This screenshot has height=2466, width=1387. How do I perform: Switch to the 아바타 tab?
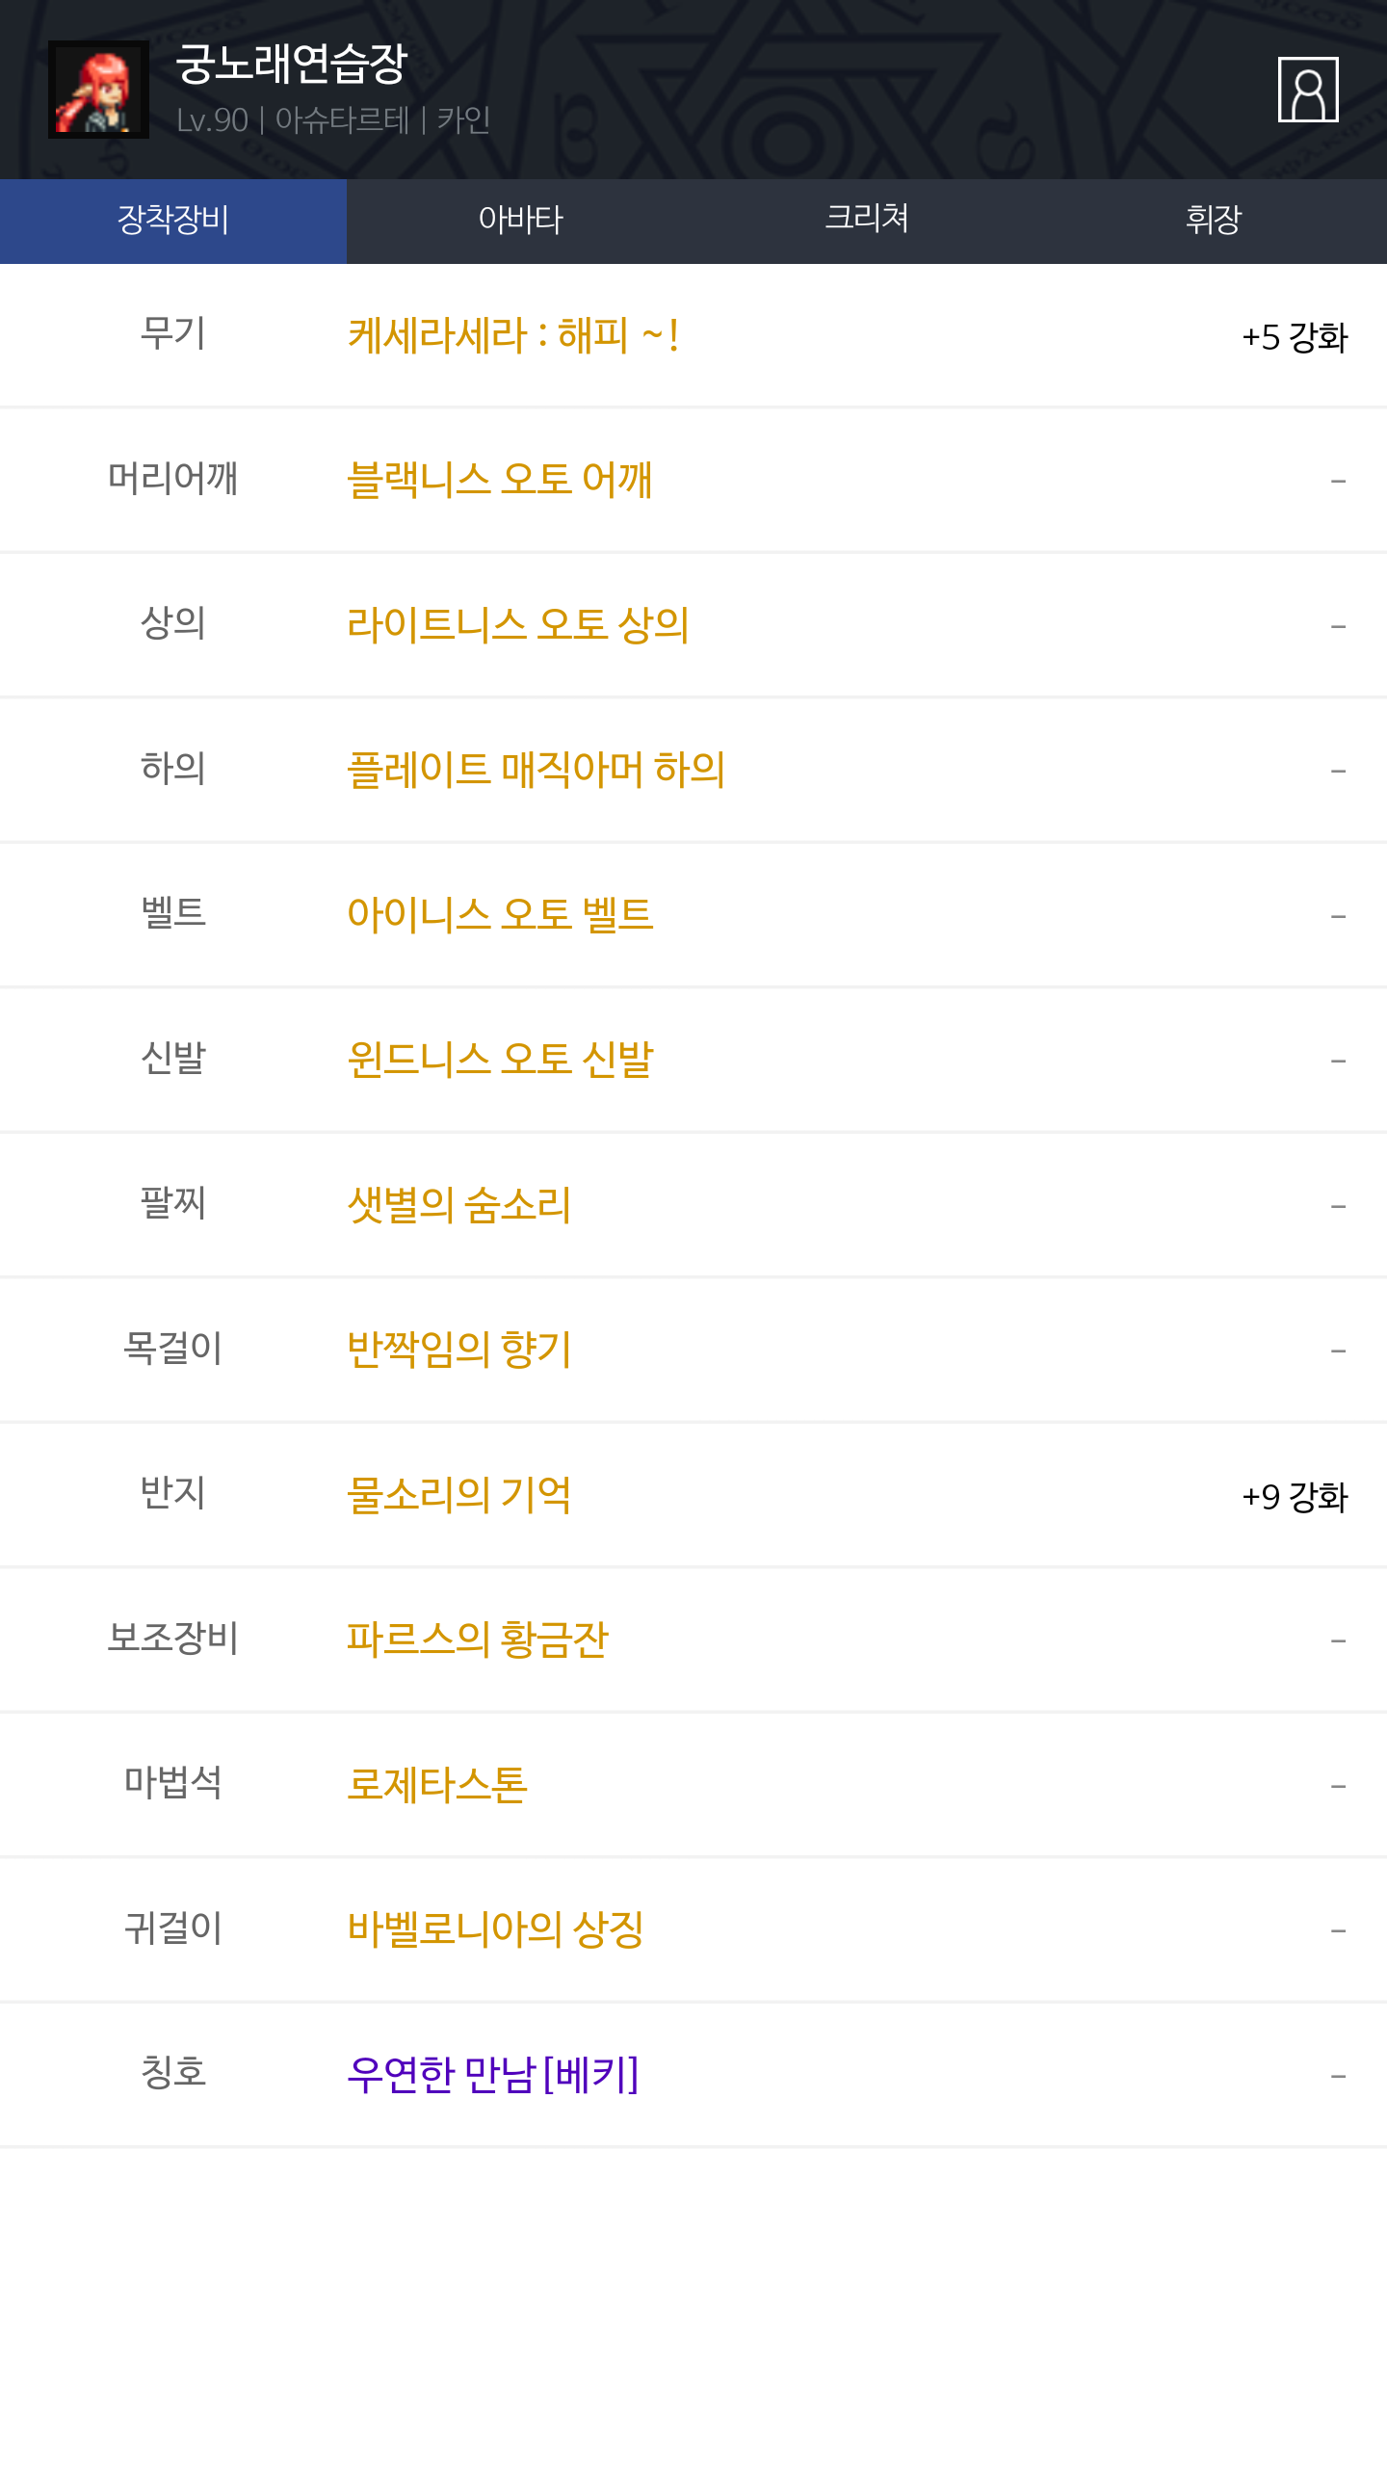pos(520,221)
